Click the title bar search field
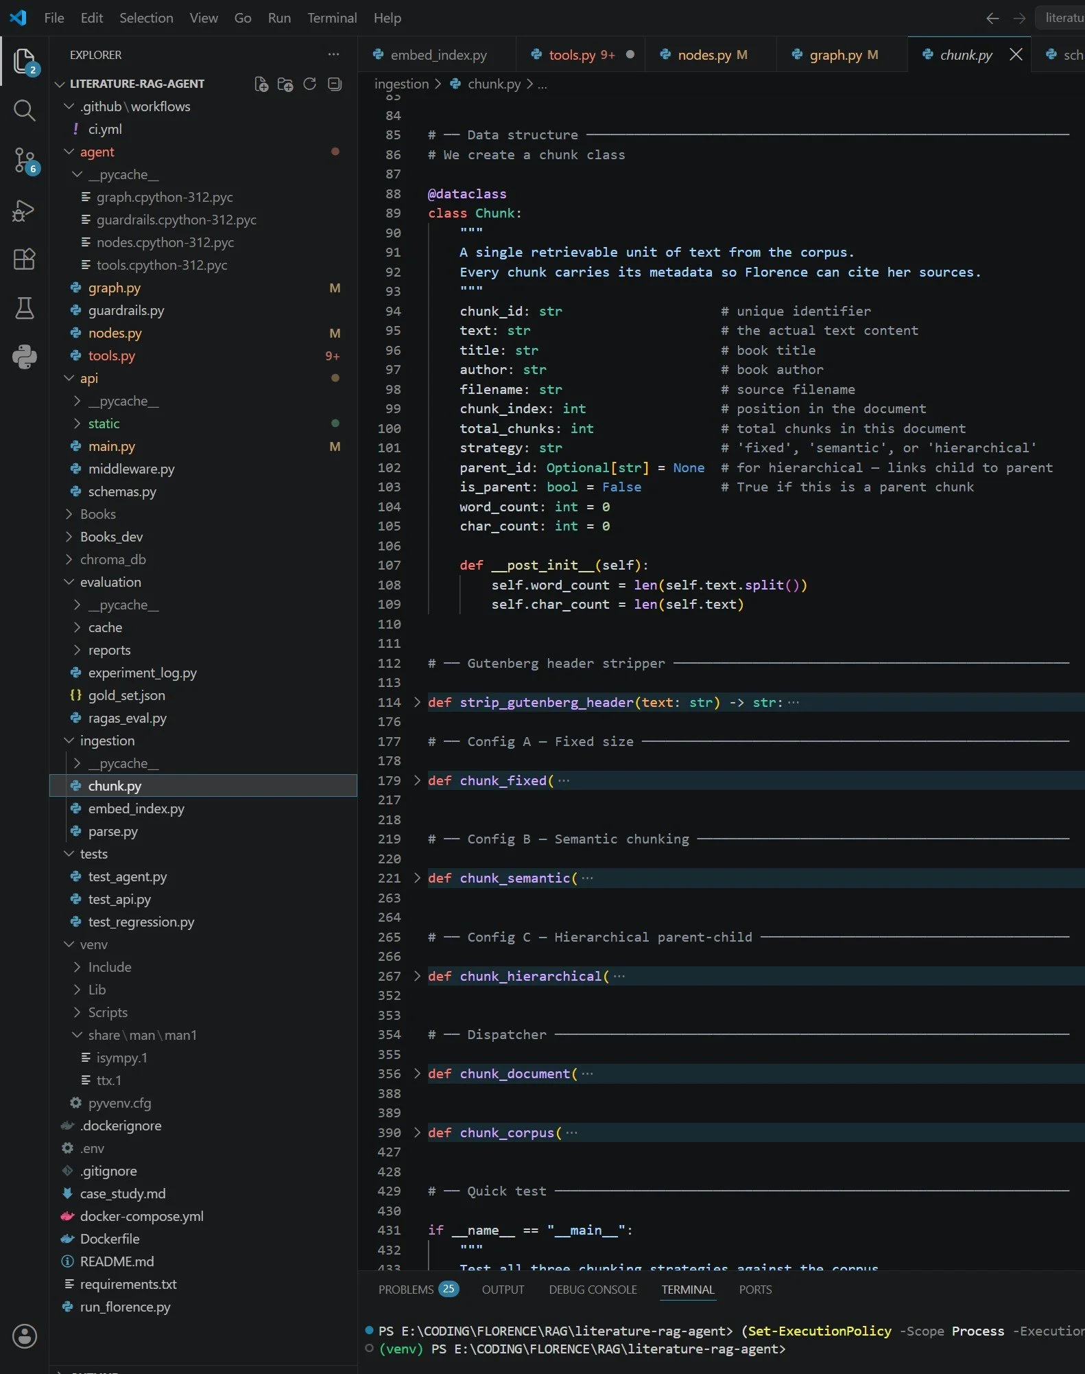Screen dimensions: 1085x1374 point(1060,18)
